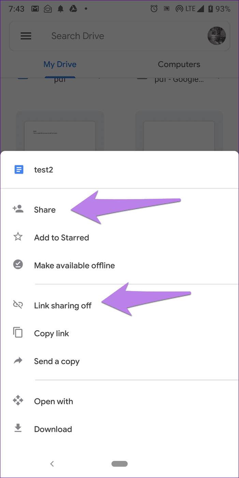This screenshot has height=478, width=239.
Task: Choose Open with option
Action: (119, 401)
